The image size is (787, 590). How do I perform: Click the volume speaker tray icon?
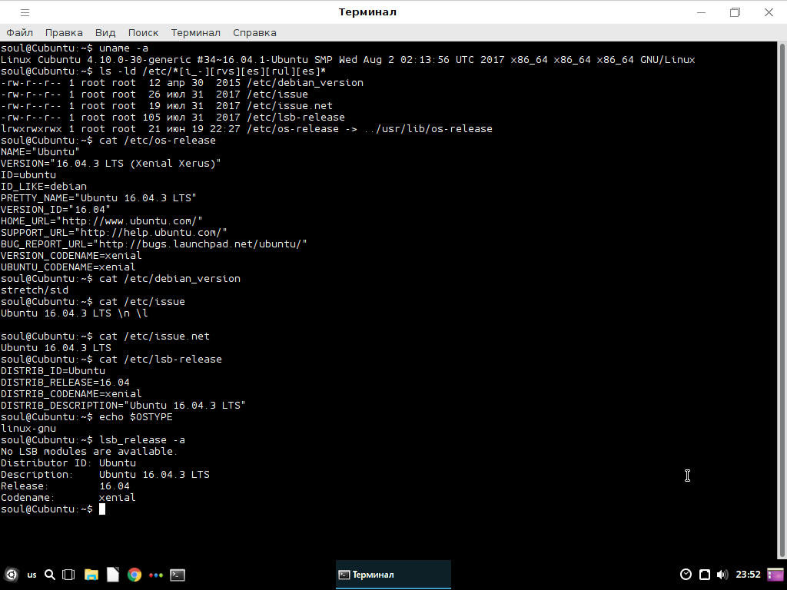pos(722,575)
